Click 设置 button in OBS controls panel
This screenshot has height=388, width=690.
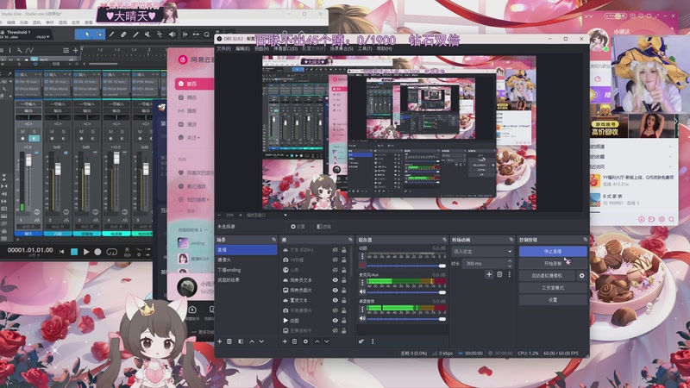pos(553,299)
